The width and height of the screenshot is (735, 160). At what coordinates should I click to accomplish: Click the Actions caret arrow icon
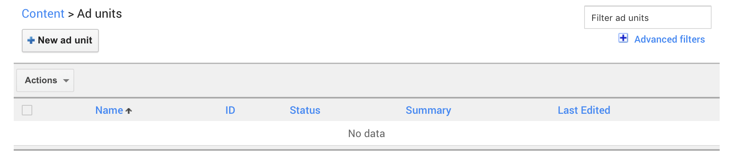66,80
